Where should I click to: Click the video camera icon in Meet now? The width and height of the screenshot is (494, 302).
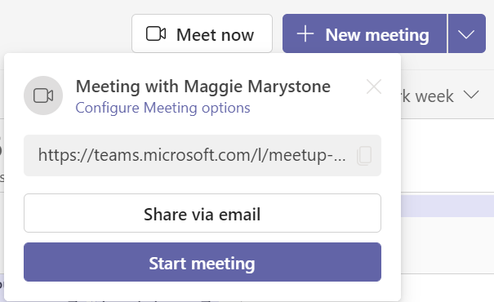(156, 34)
